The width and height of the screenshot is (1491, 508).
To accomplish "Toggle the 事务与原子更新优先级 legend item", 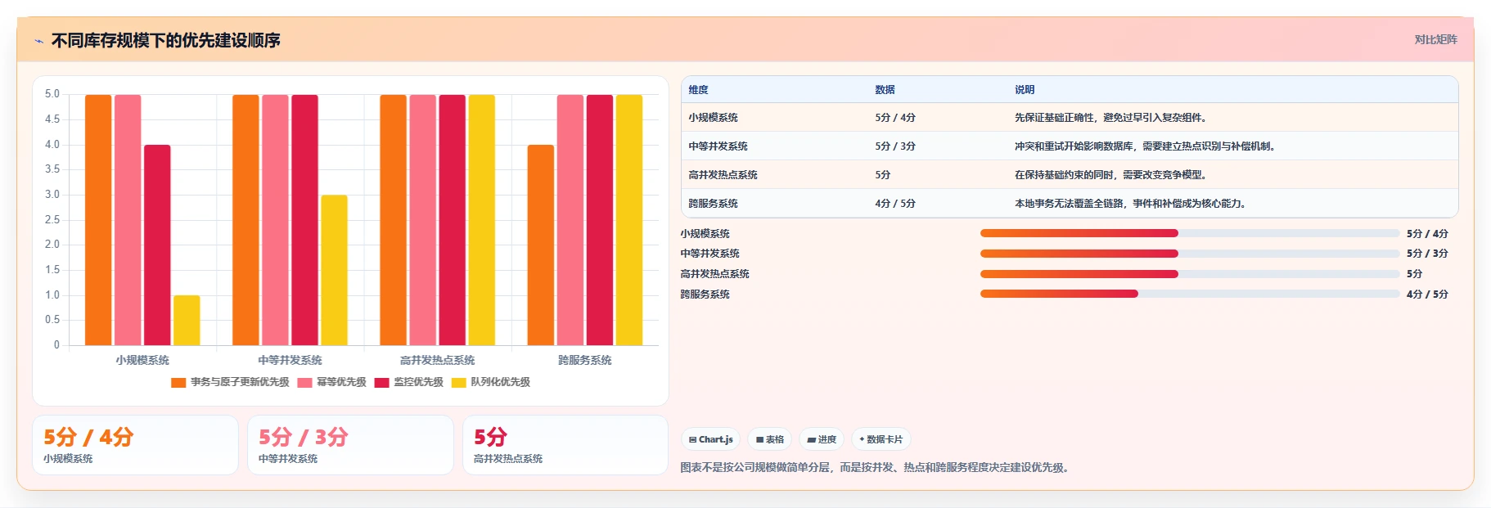I will pyautogui.click(x=230, y=382).
